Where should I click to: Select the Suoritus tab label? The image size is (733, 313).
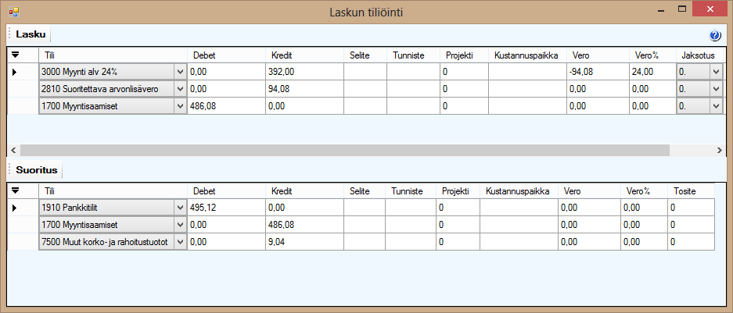[37, 170]
